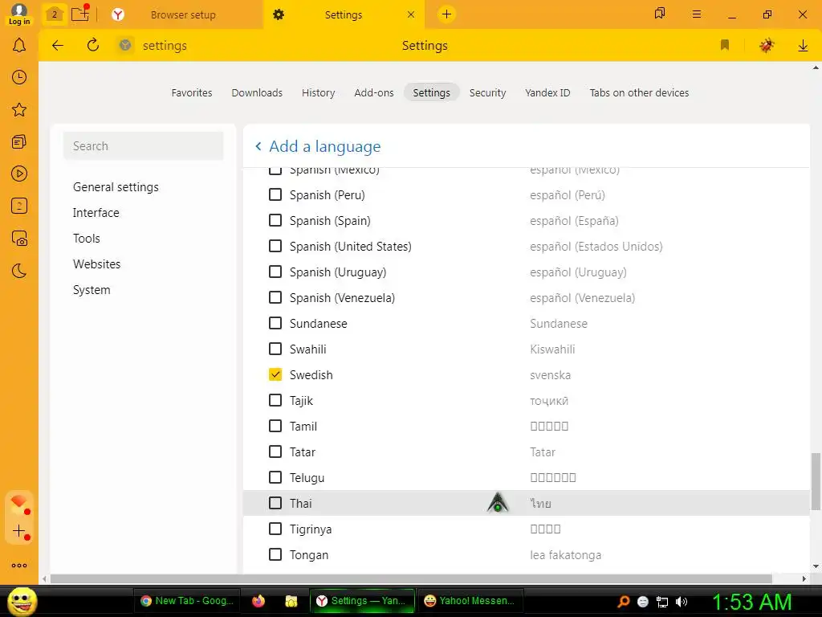Viewport: 822px width, 617px height.
Task: Go to Tools settings
Action: tap(87, 238)
